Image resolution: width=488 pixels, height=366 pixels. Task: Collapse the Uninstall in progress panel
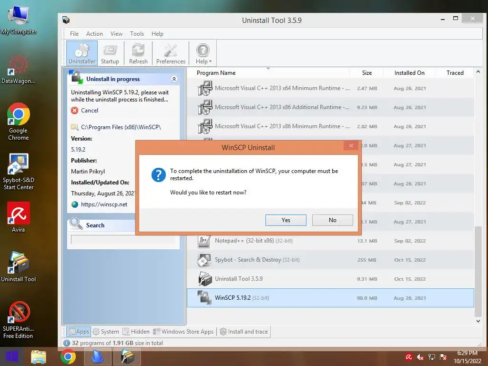(x=174, y=79)
